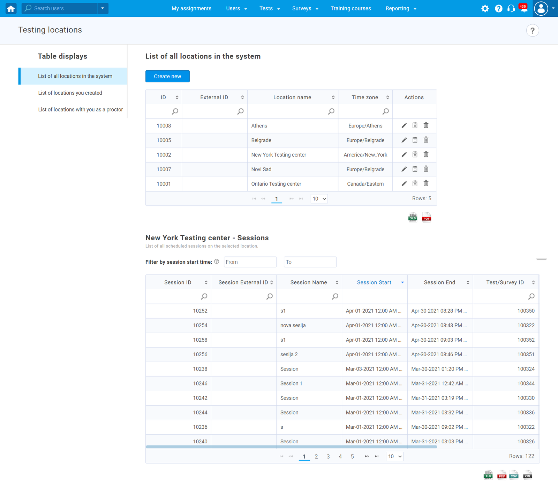Export the locations list as PDF

(426, 217)
